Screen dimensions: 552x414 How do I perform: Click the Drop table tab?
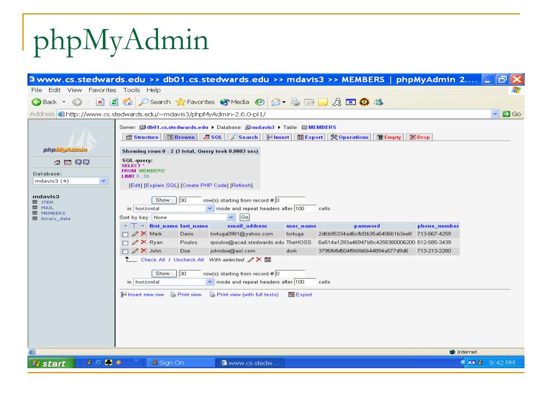[x=419, y=137]
